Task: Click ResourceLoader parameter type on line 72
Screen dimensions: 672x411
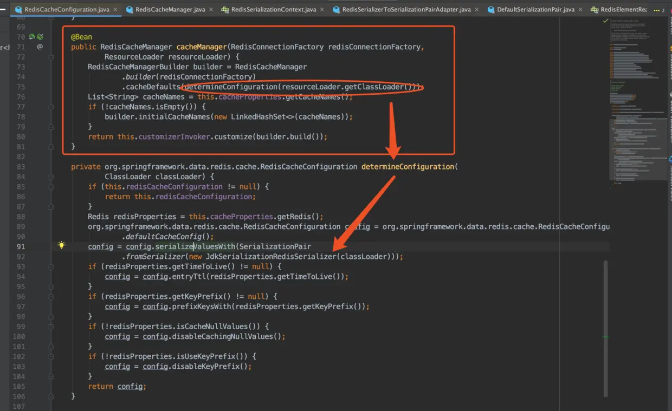Action: click(134, 57)
